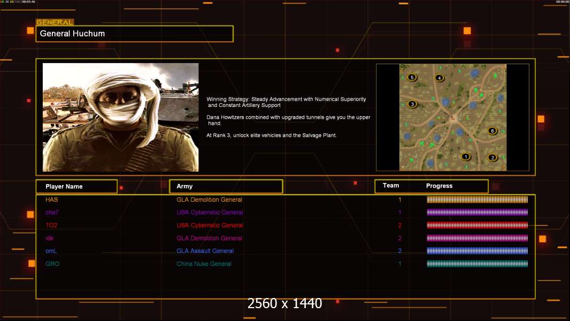Image resolution: width=570 pixels, height=321 pixels.
Task: Click team number for HAS
Action: (x=400, y=200)
